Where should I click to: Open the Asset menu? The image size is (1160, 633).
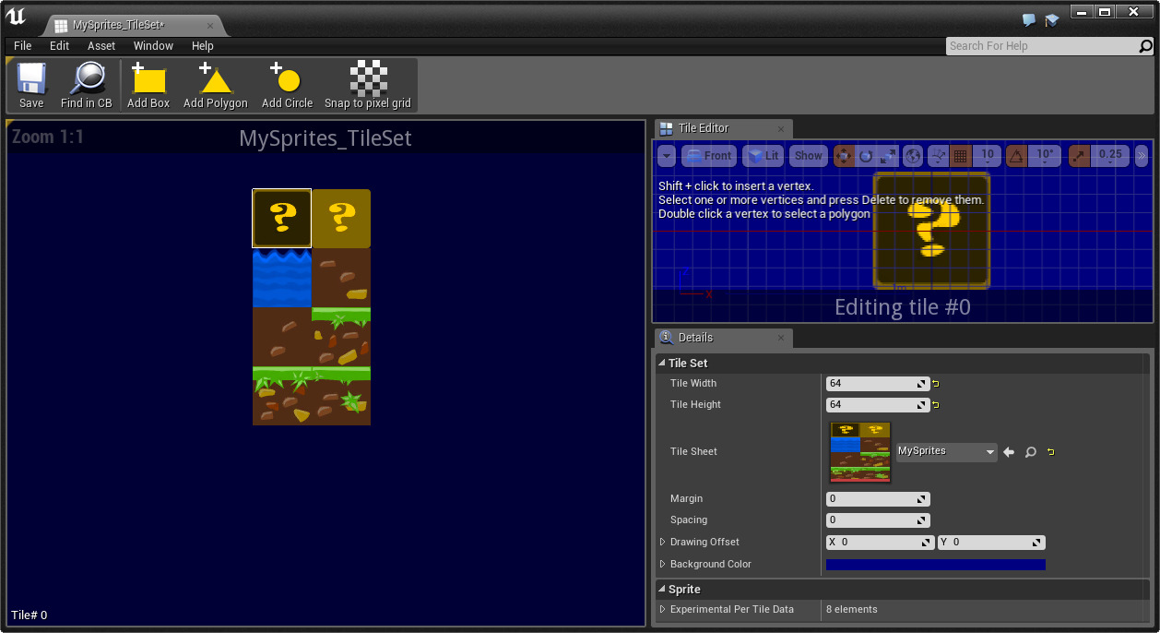tap(101, 45)
